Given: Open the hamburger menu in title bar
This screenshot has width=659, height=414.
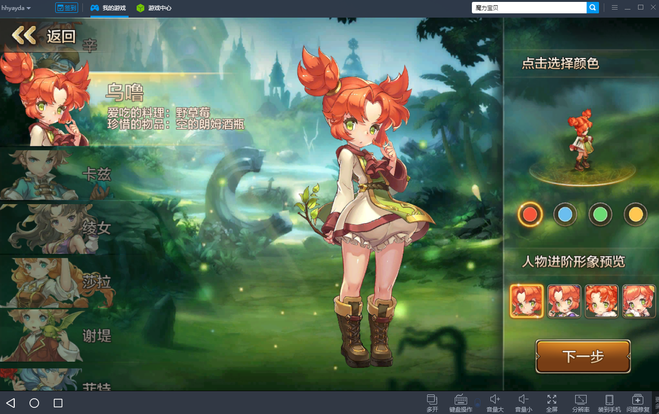Looking at the screenshot, I should (615, 8).
